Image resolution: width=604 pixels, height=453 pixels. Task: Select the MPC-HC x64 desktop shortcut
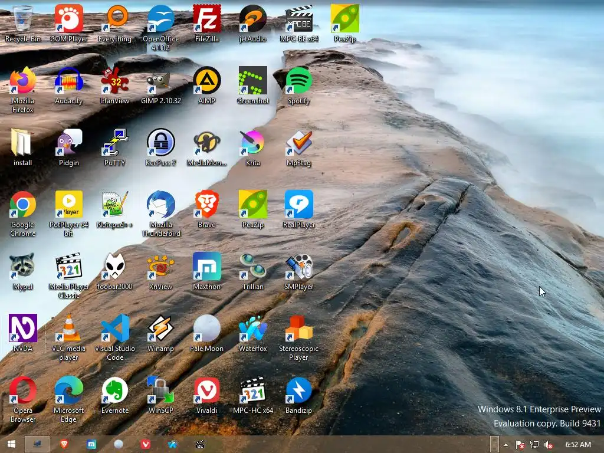click(x=252, y=396)
